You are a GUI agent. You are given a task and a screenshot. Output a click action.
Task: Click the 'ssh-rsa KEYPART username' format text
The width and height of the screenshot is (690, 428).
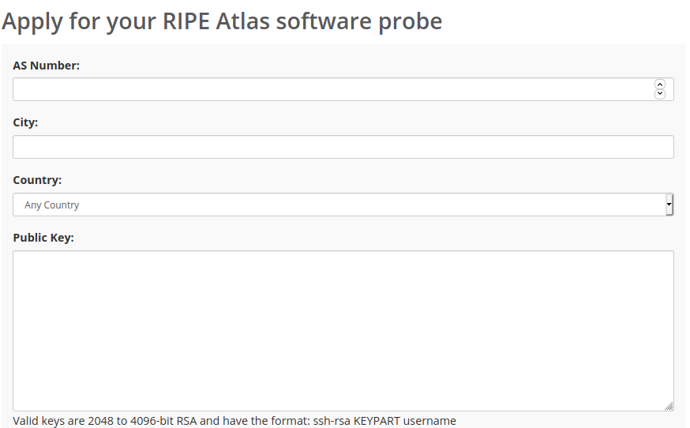[384, 421]
